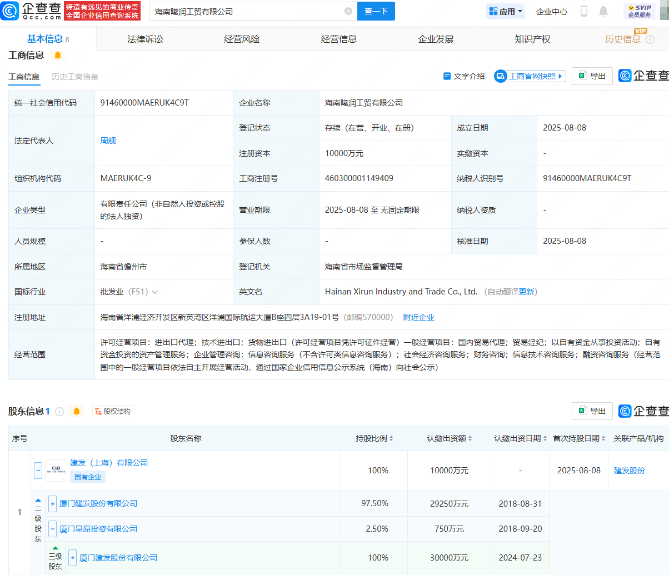Image resolution: width=669 pixels, height=575 pixels.
Task: Switch to the 法律诉讼 tab
Action: coord(145,39)
